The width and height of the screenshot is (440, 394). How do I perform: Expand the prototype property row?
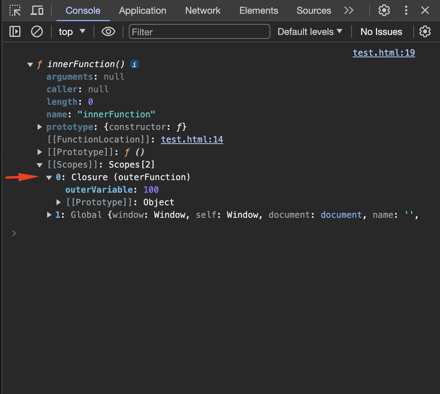pyautogui.click(x=40, y=127)
